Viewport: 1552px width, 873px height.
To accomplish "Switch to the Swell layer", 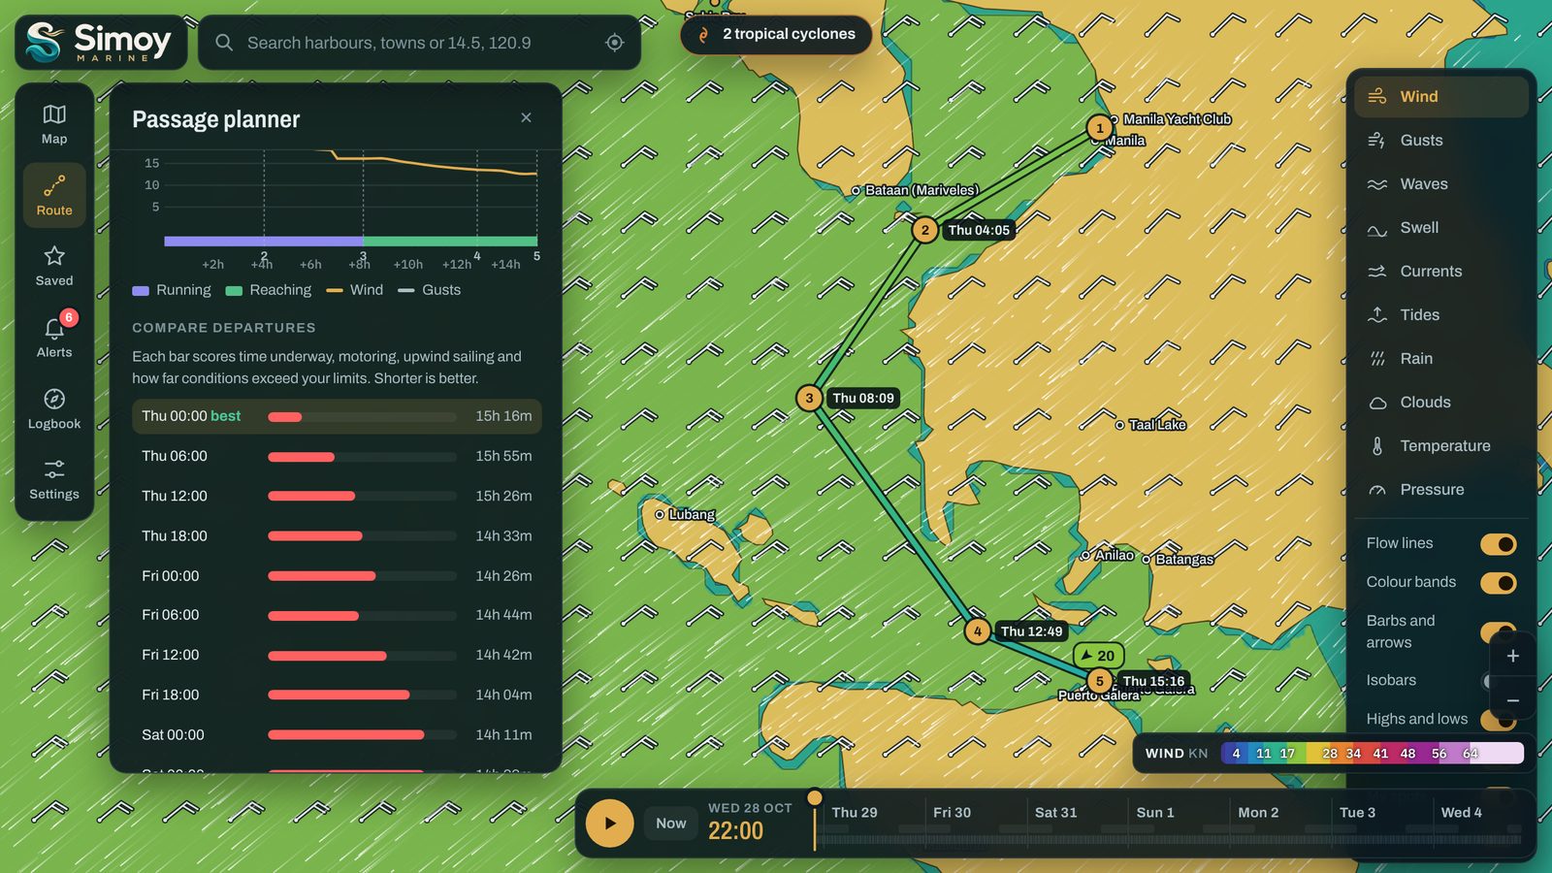I will (x=1440, y=227).
